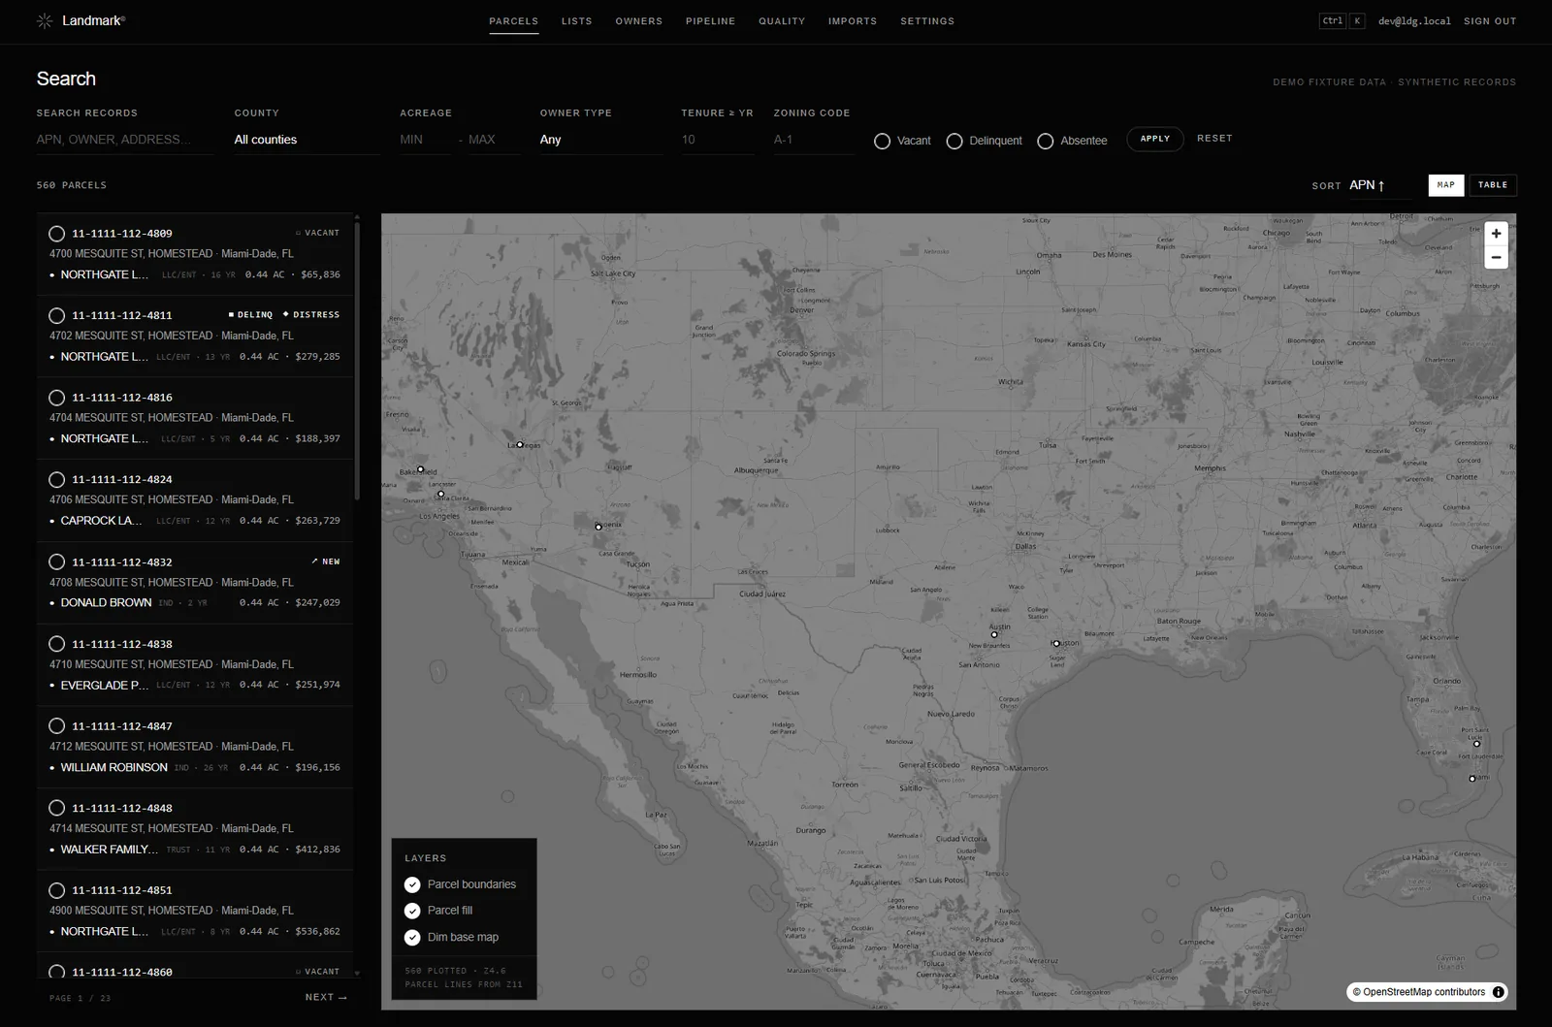Switch to Table view
Viewport: 1552px width, 1027px height.
pyautogui.click(x=1493, y=185)
